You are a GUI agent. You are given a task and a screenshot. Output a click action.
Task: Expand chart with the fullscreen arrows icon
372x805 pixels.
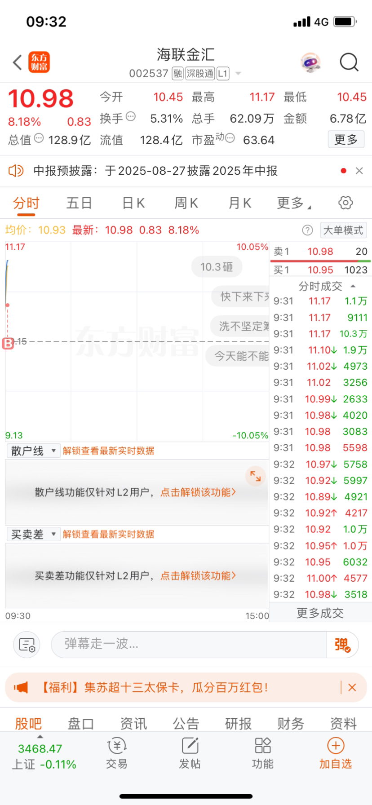coord(256,476)
